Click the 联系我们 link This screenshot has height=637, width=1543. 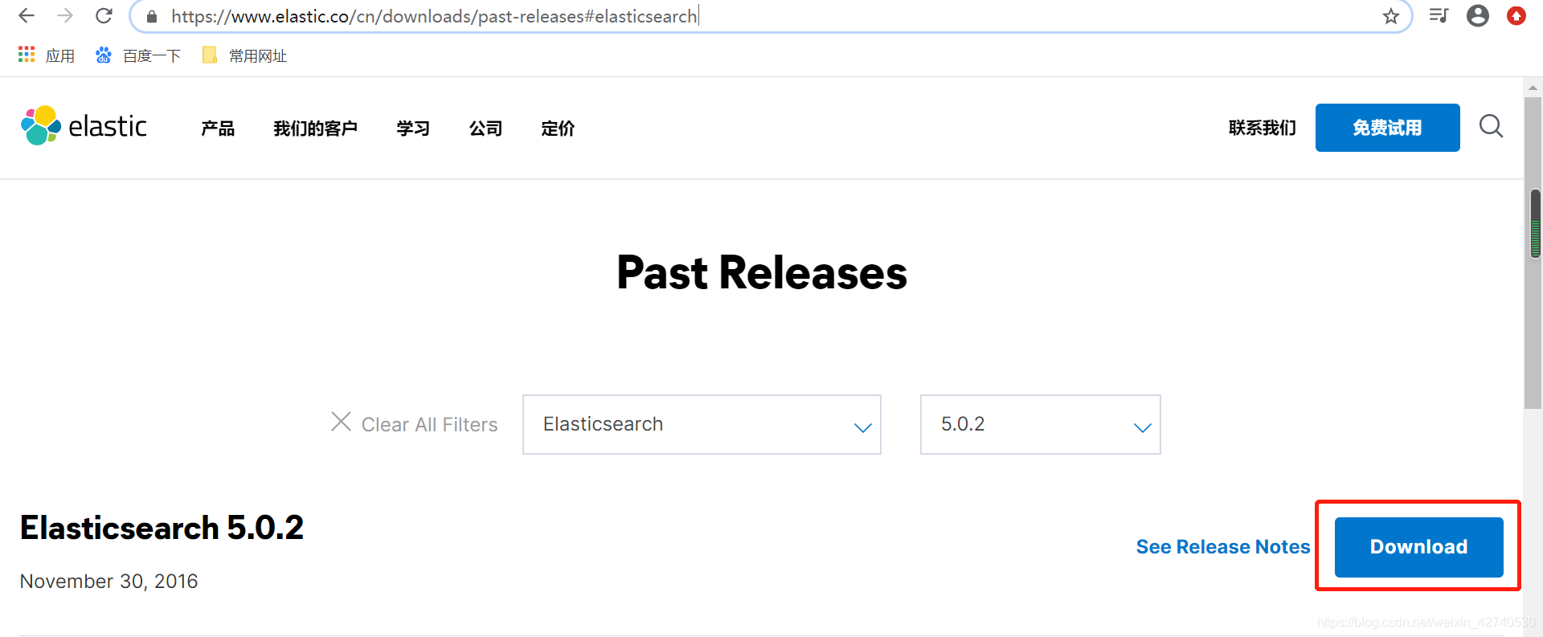click(x=1263, y=128)
